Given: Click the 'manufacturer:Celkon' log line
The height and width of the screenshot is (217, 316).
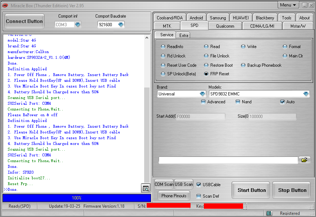Looking at the screenshot, I should point(28,52).
